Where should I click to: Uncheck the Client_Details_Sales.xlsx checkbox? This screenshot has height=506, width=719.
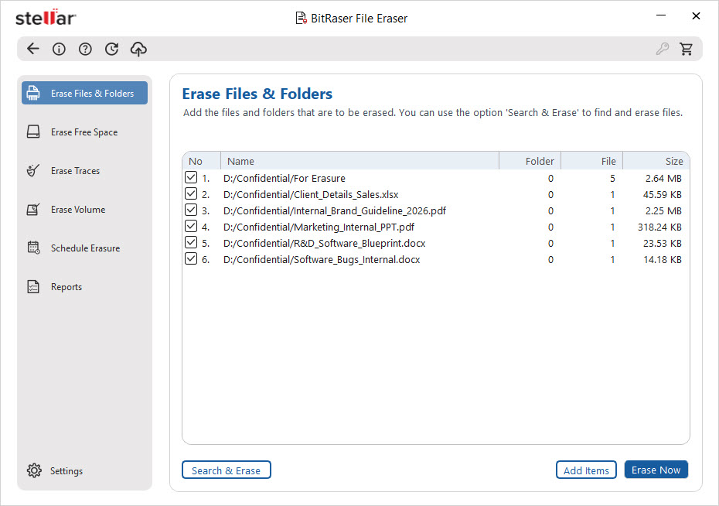(x=191, y=193)
